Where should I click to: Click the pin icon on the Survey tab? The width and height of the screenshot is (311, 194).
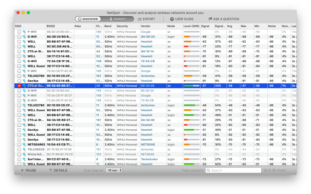click(x=111, y=19)
